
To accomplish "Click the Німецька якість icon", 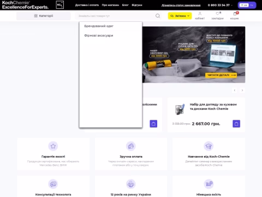I will pyautogui.click(x=209, y=184).
